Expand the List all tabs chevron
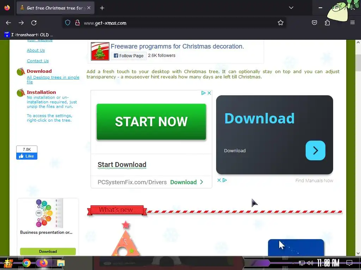This screenshot has width=361, height=270. point(291,8)
